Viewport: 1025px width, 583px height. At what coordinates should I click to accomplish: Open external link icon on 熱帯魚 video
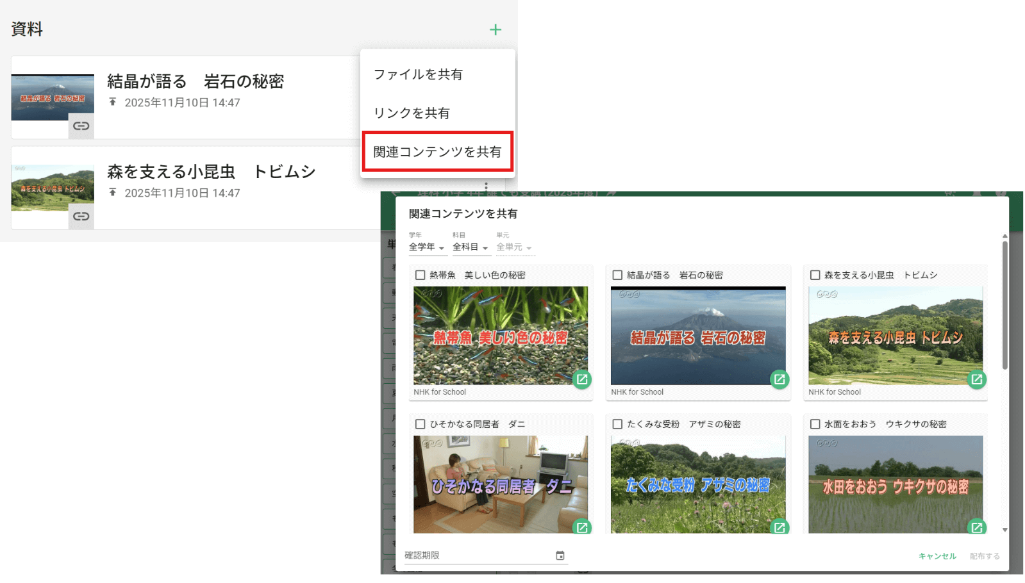pos(581,379)
